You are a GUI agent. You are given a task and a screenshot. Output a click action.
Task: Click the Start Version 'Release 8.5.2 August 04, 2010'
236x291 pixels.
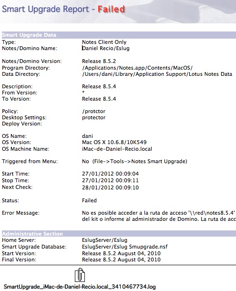tap(121, 253)
